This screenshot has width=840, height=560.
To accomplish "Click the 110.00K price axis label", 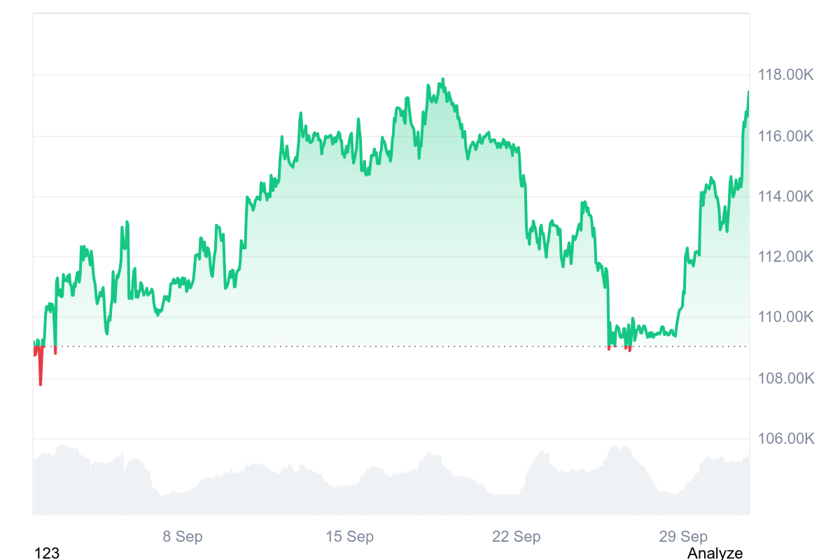I will pos(785,317).
